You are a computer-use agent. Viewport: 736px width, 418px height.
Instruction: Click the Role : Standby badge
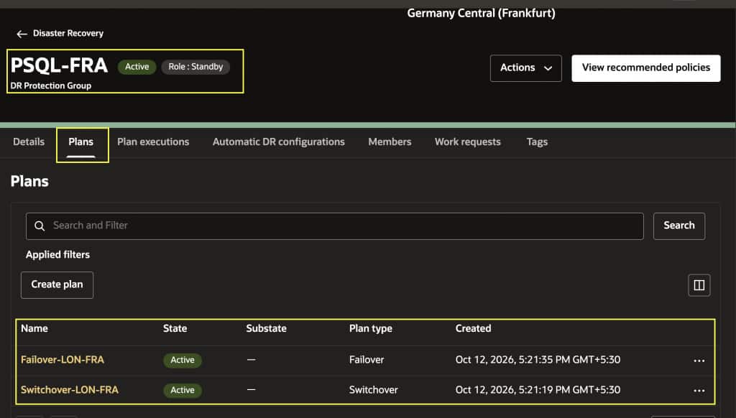coord(195,67)
